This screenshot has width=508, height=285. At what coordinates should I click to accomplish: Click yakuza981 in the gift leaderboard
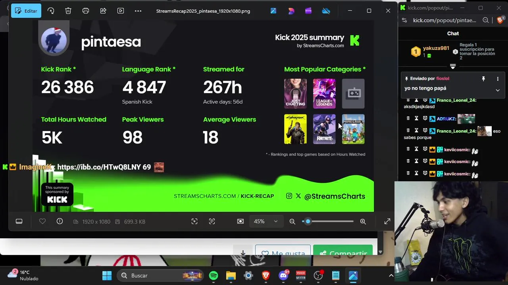click(436, 48)
